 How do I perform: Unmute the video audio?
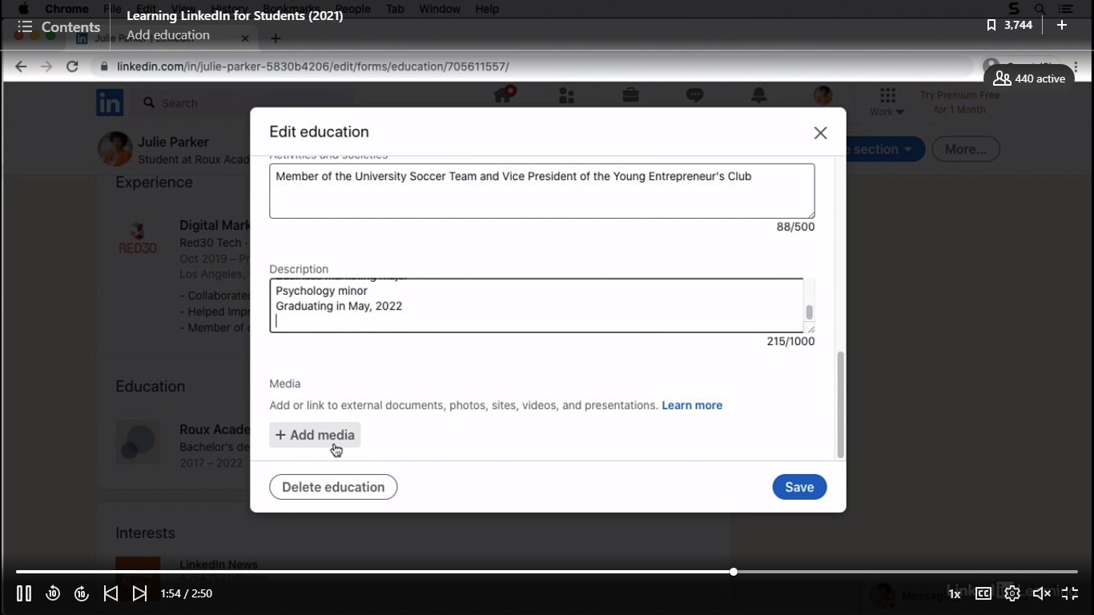pyautogui.click(x=1041, y=593)
